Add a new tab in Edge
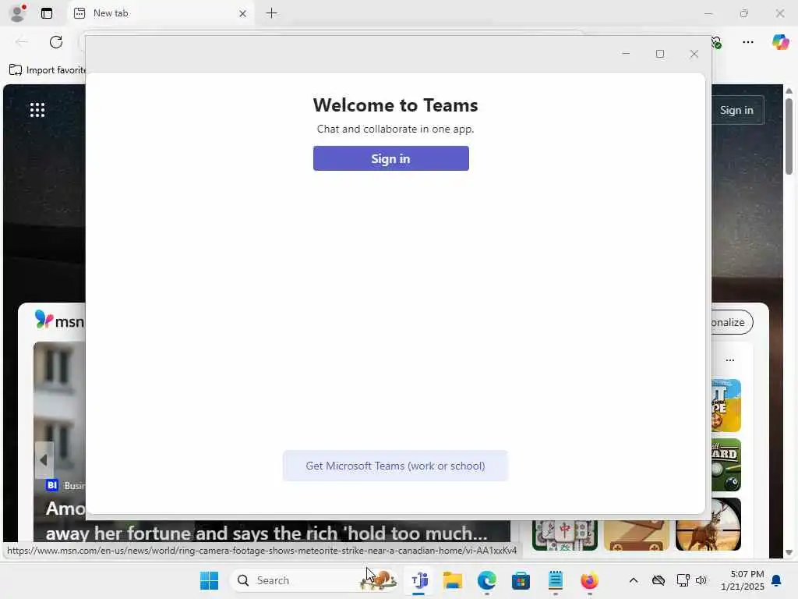798x599 pixels. coord(272,13)
